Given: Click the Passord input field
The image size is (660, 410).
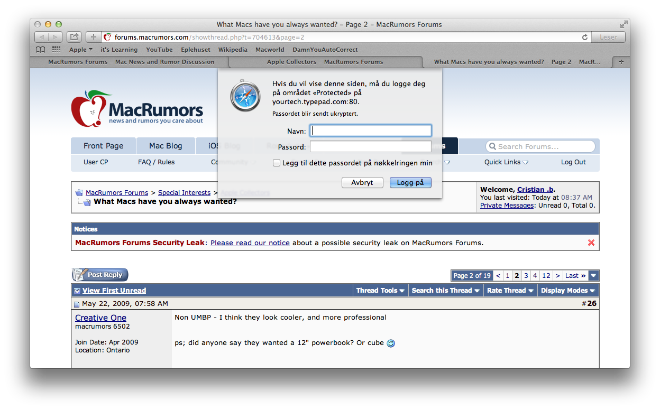Looking at the screenshot, I should [x=371, y=146].
